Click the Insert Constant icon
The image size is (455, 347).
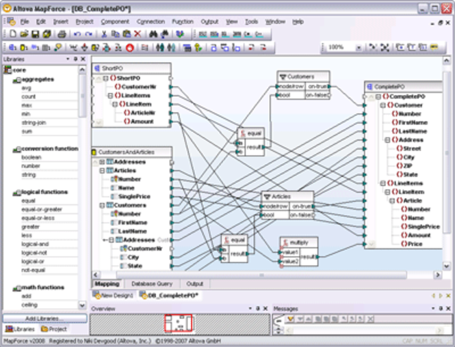[57, 48]
